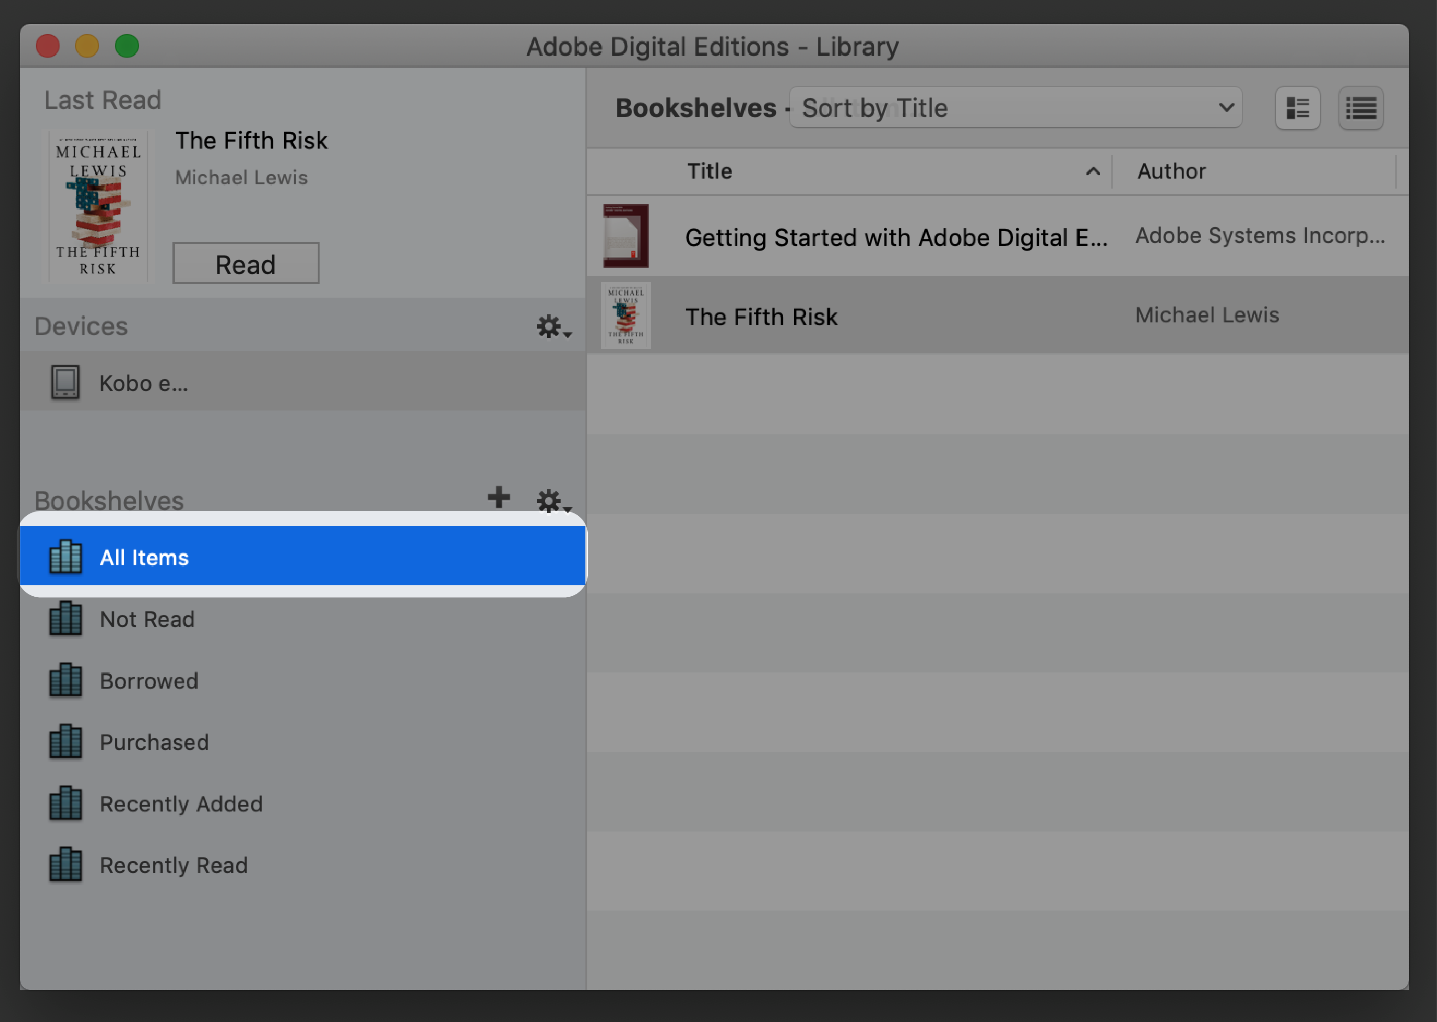Click the All Items bookshelf icon
1437x1022 pixels.
click(65, 555)
